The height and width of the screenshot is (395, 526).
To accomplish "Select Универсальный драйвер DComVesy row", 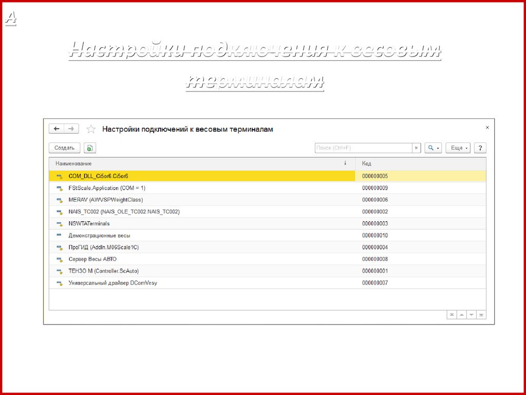I will point(112,283).
